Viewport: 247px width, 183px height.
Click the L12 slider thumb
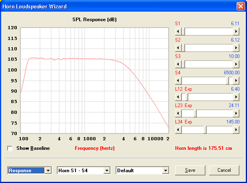(x=186, y=97)
